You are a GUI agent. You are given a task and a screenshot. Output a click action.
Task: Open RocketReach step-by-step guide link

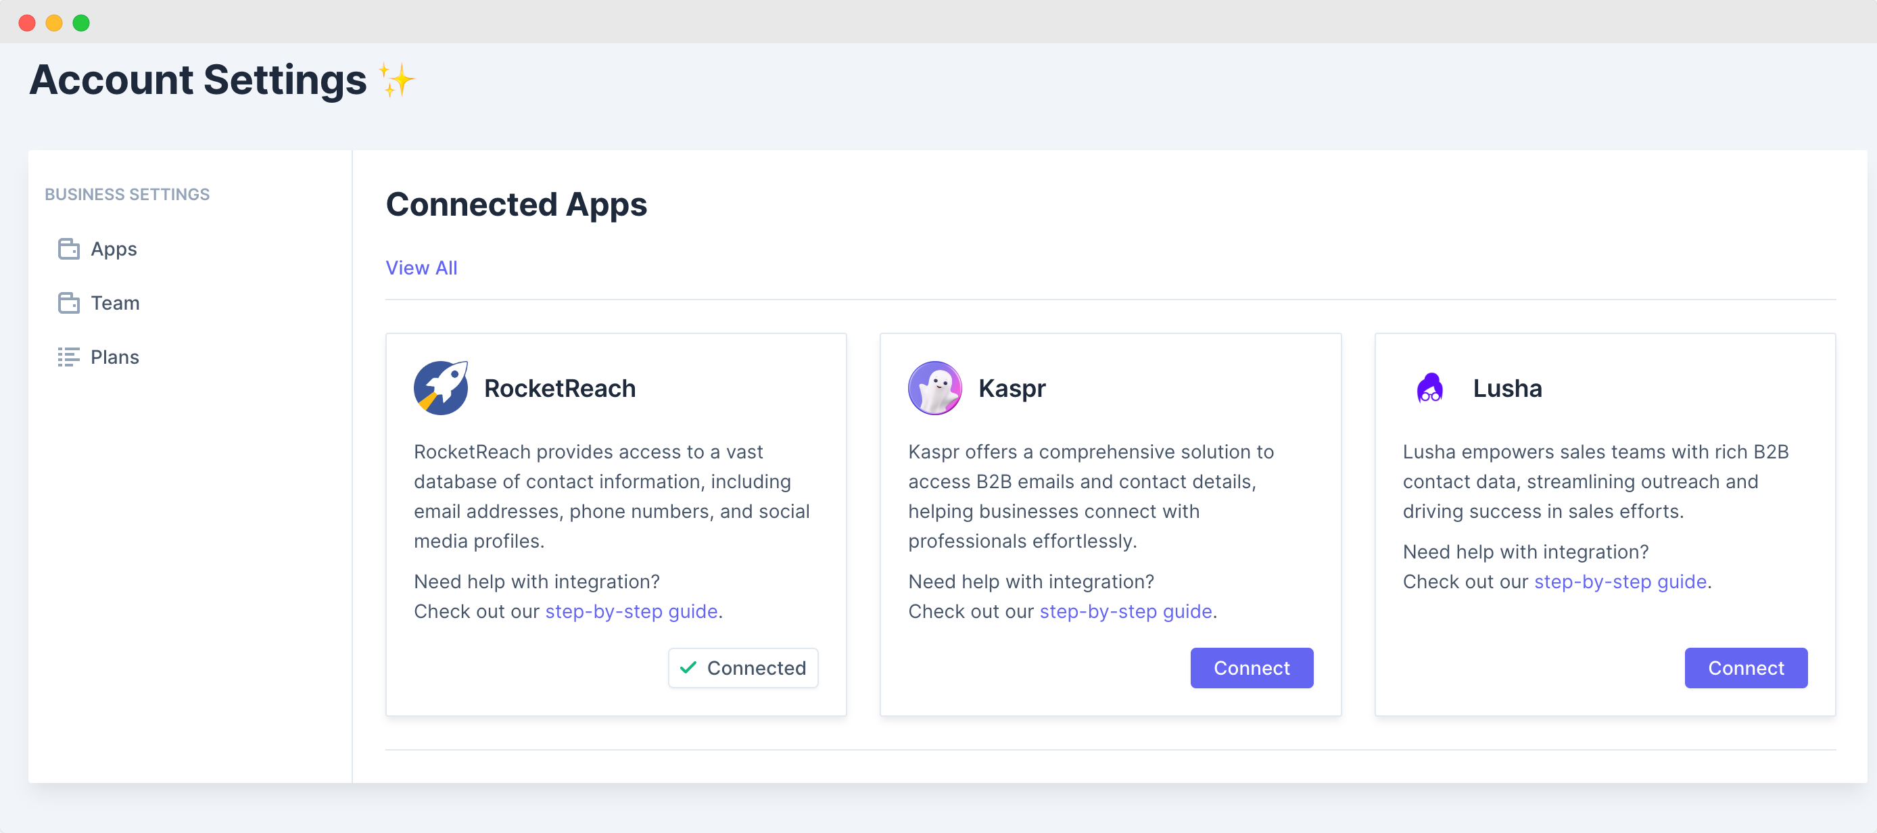631,611
